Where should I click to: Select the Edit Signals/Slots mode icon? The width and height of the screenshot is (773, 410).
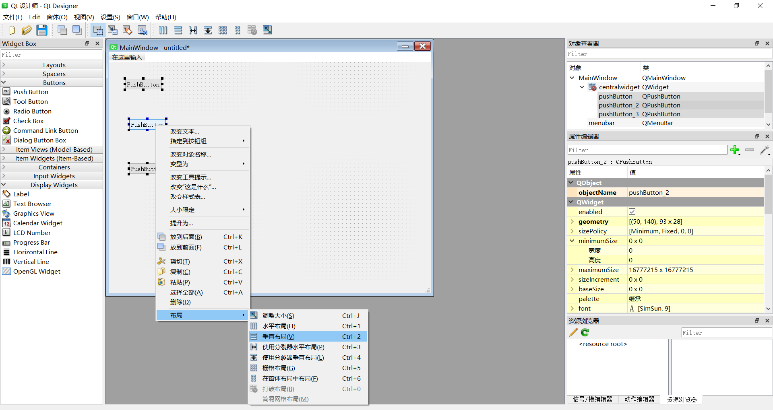point(113,30)
